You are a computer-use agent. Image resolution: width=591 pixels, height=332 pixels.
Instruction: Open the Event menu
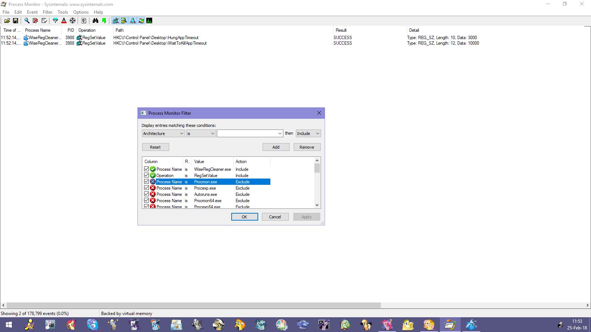point(32,12)
